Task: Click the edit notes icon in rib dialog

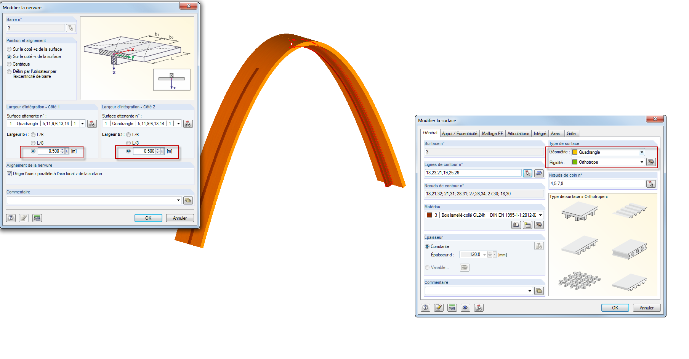Action: click(24, 218)
